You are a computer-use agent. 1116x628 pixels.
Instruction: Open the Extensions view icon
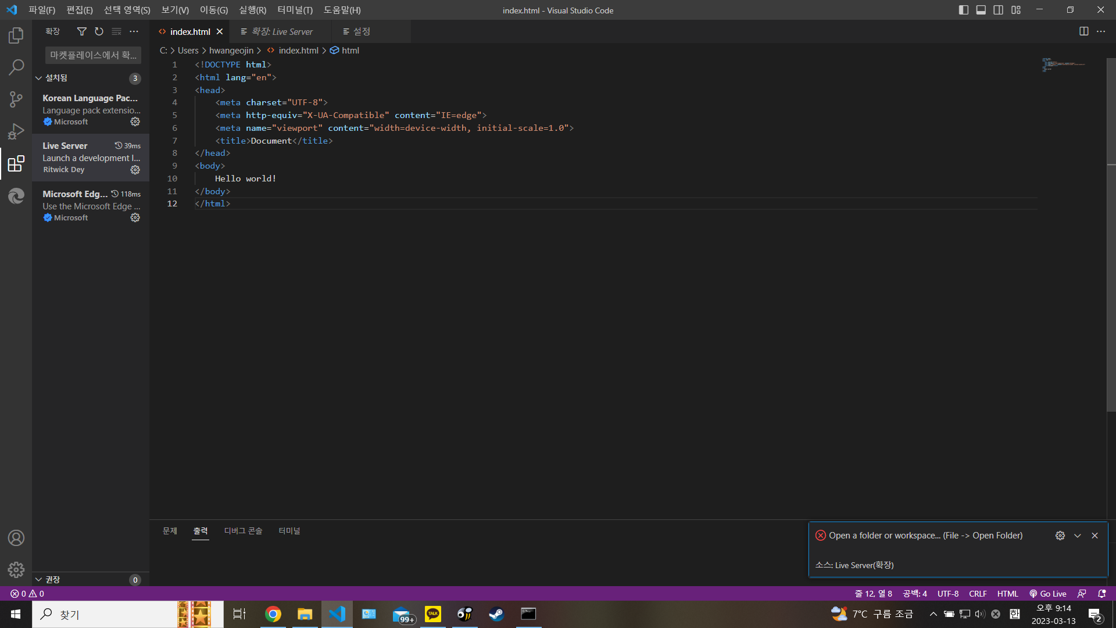click(x=16, y=163)
